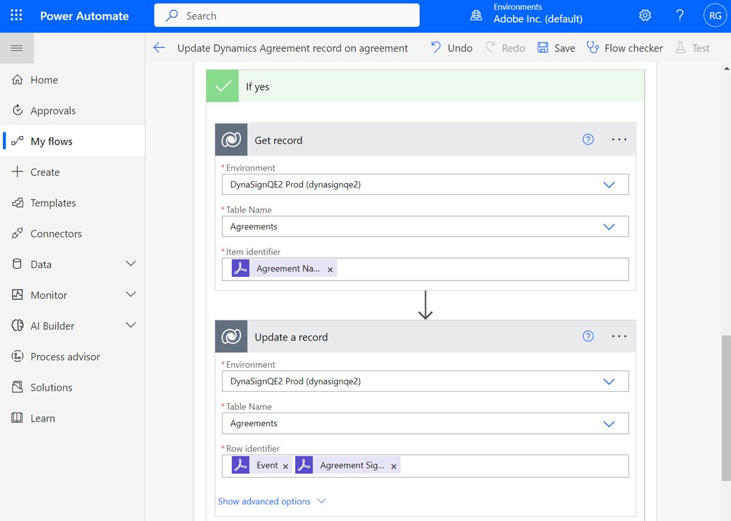Click the Event dynamic content token
Screen dimensions: 731x521
[x=262, y=465]
